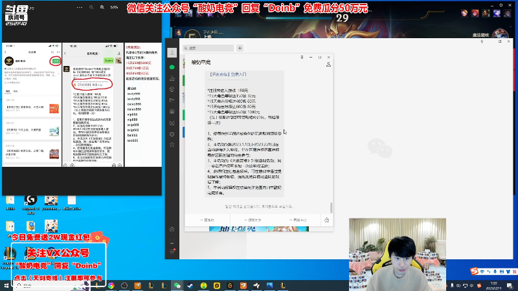Open the first bottom menu of 酸奶电竞
Viewport: 518px width, 291px height.
point(207,220)
